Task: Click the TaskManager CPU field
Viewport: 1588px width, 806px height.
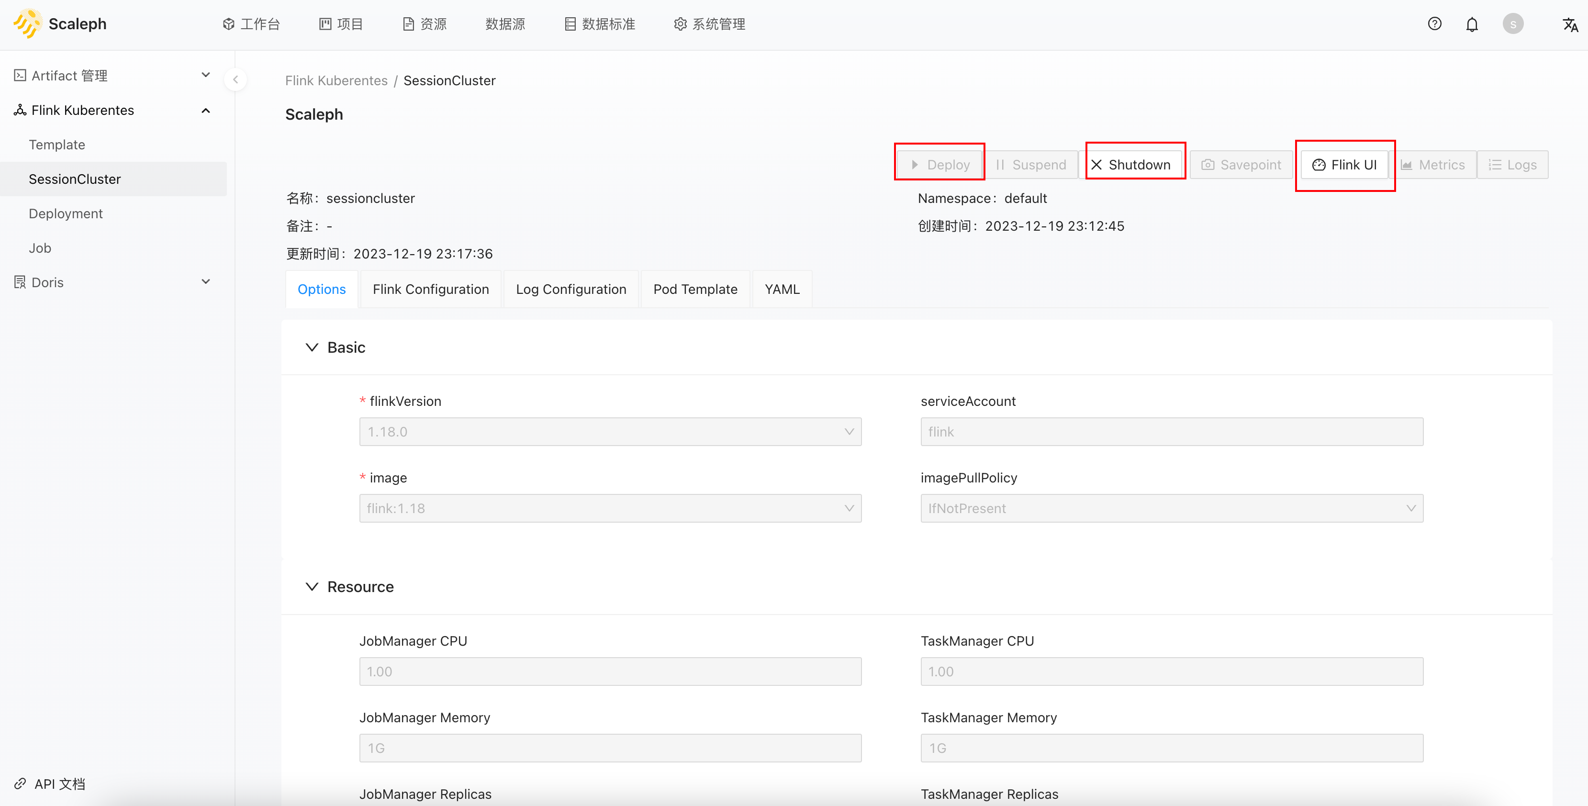Action: coord(1172,672)
